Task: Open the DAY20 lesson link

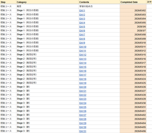Action: click(83, 87)
